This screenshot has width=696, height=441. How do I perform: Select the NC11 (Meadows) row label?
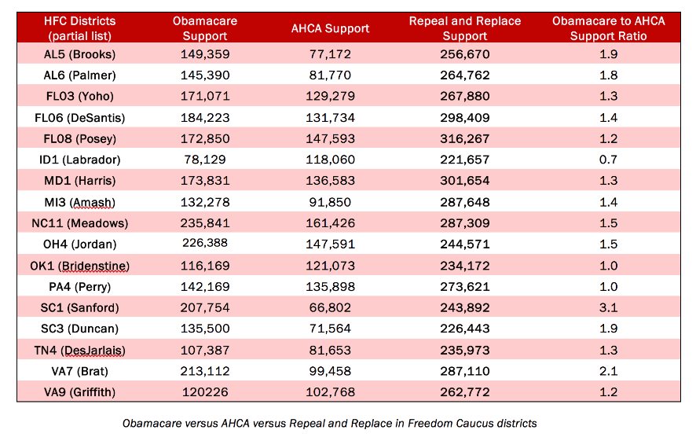[x=80, y=223]
